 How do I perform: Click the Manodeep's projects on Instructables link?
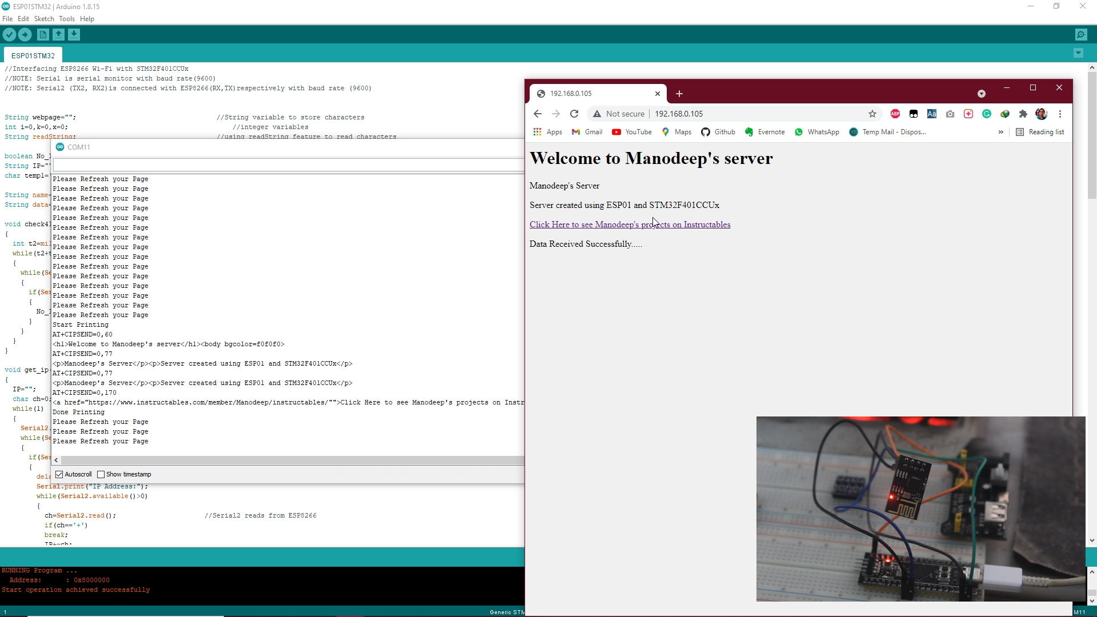pyautogui.click(x=630, y=225)
